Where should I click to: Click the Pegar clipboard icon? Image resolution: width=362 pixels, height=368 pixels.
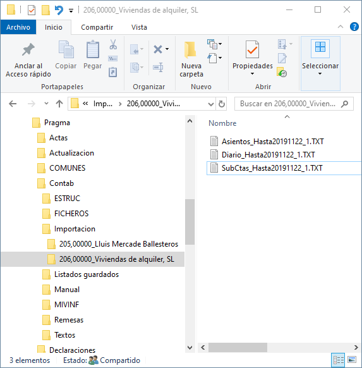93,49
